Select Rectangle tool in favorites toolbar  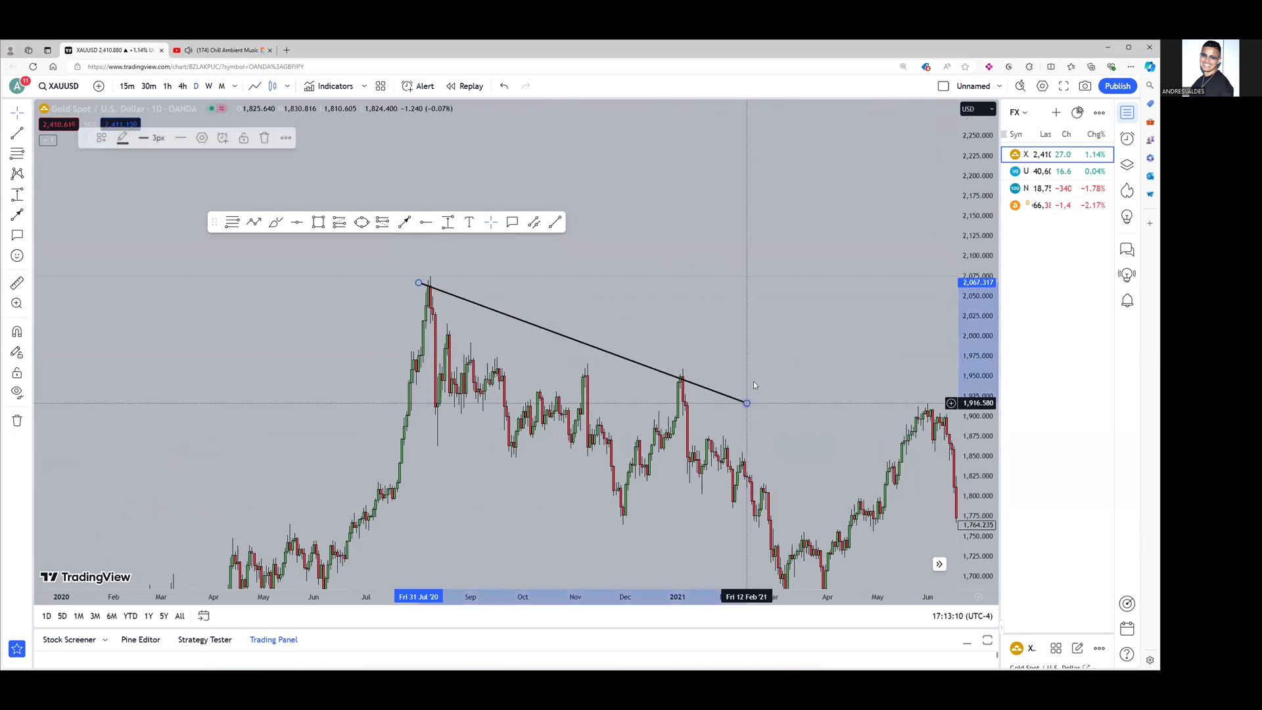point(318,222)
